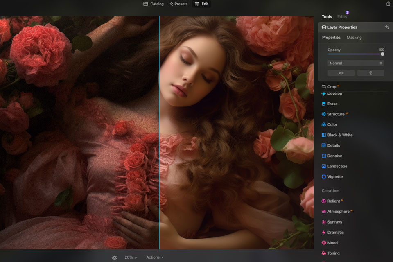Click the Landscape tool icon
The image size is (393, 262).
(323, 166)
